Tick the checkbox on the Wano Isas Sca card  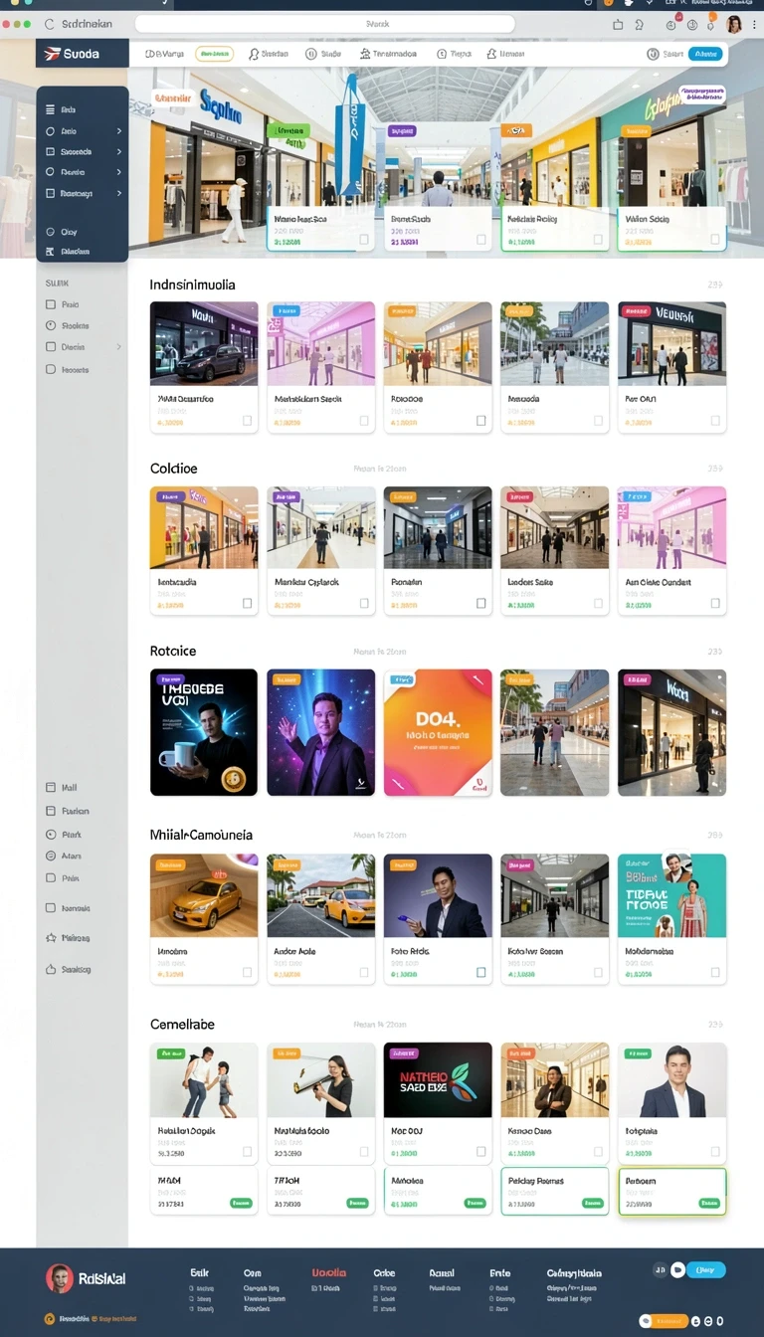click(x=364, y=240)
